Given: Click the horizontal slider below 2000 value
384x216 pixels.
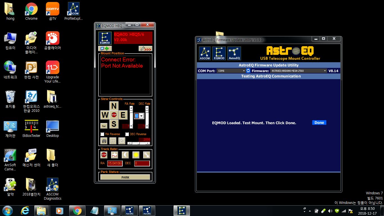Looking at the screenshot, I should click(x=139, y=143).
